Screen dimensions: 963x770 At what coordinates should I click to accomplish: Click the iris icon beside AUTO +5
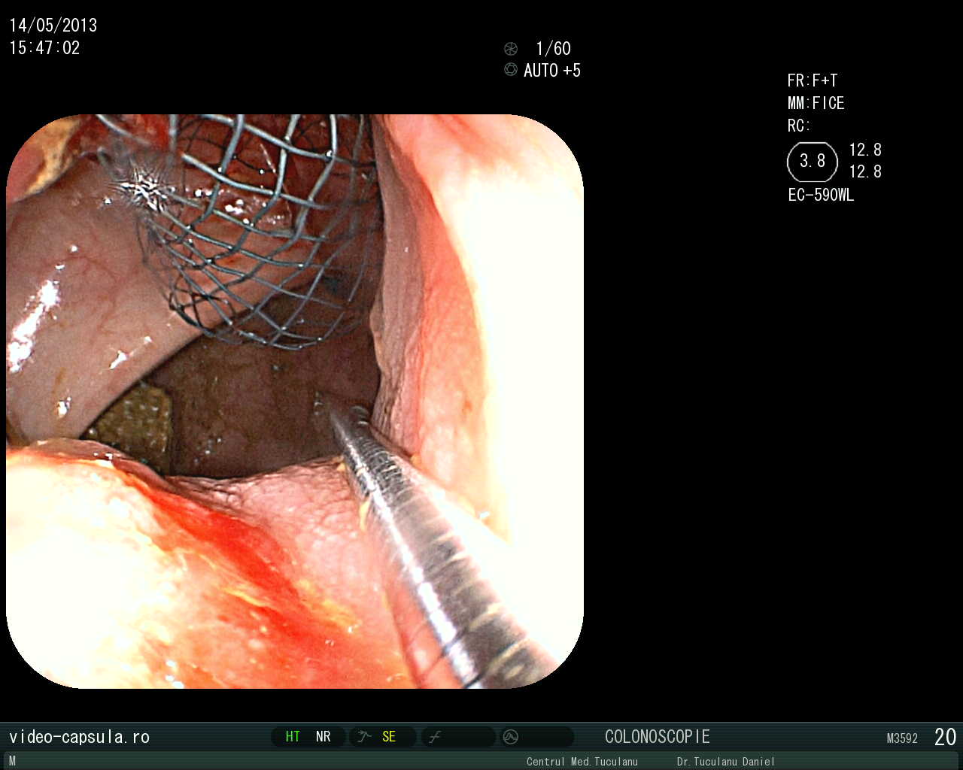pyautogui.click(x=511, y=70)
